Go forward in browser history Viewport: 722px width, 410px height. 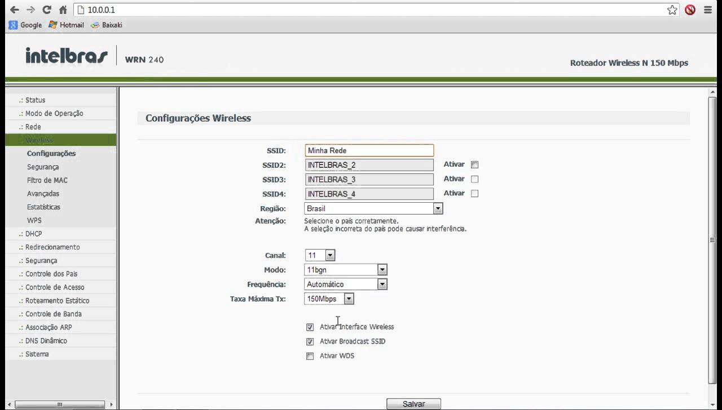tap(31, 10)
